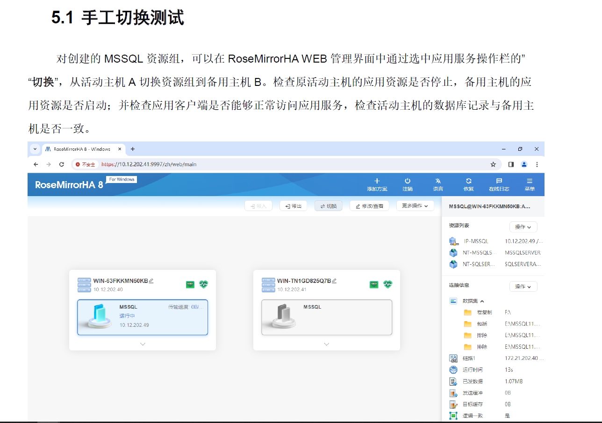Click the IP-MSSQL resource icon
Viewport: 602px width, 423px height.
coord(453,241)
